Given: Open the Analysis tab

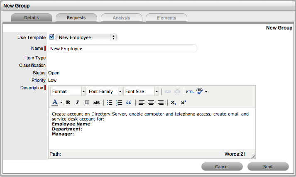Looking at the screenshot, I should coord(121,17).
